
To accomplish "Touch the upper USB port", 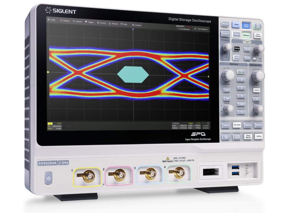I will tap(235, 167).
